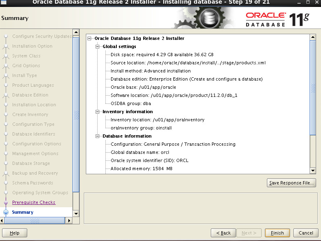The width and height of the screenshot is (321, 241).
Task: Select Install Type step
Action: 24,75
